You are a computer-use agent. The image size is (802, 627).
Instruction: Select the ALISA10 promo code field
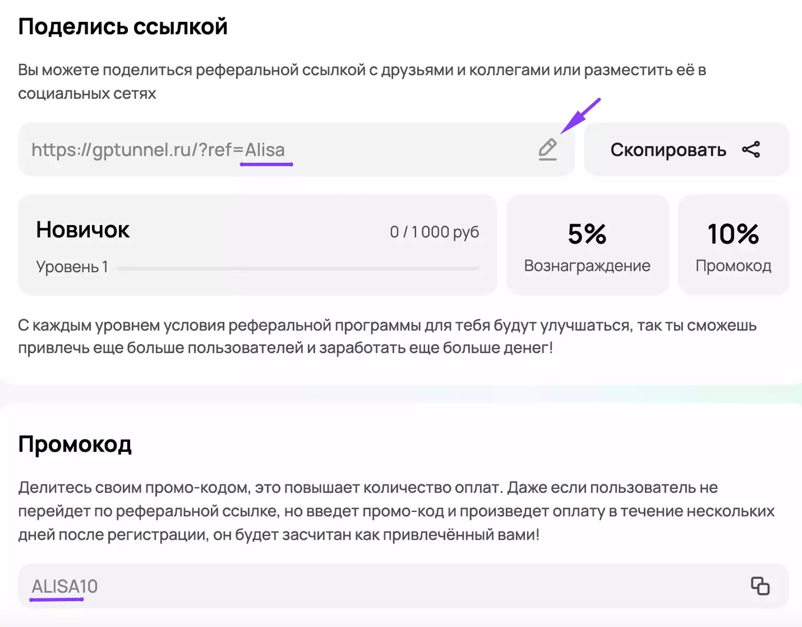[x=403, y=586]
